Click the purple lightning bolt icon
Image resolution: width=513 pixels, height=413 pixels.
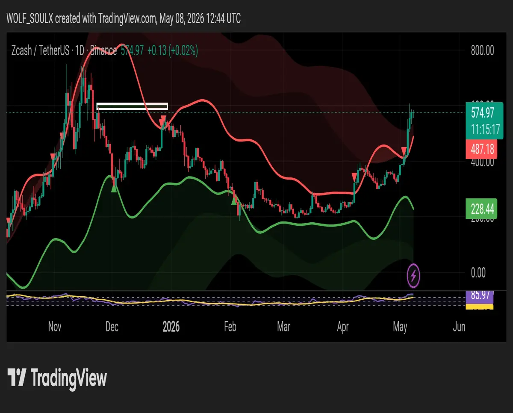pyautogui.click(x=413, y=276)
